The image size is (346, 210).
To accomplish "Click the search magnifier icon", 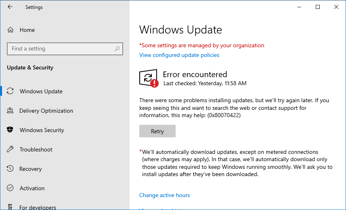I will (x=117, y=48).
